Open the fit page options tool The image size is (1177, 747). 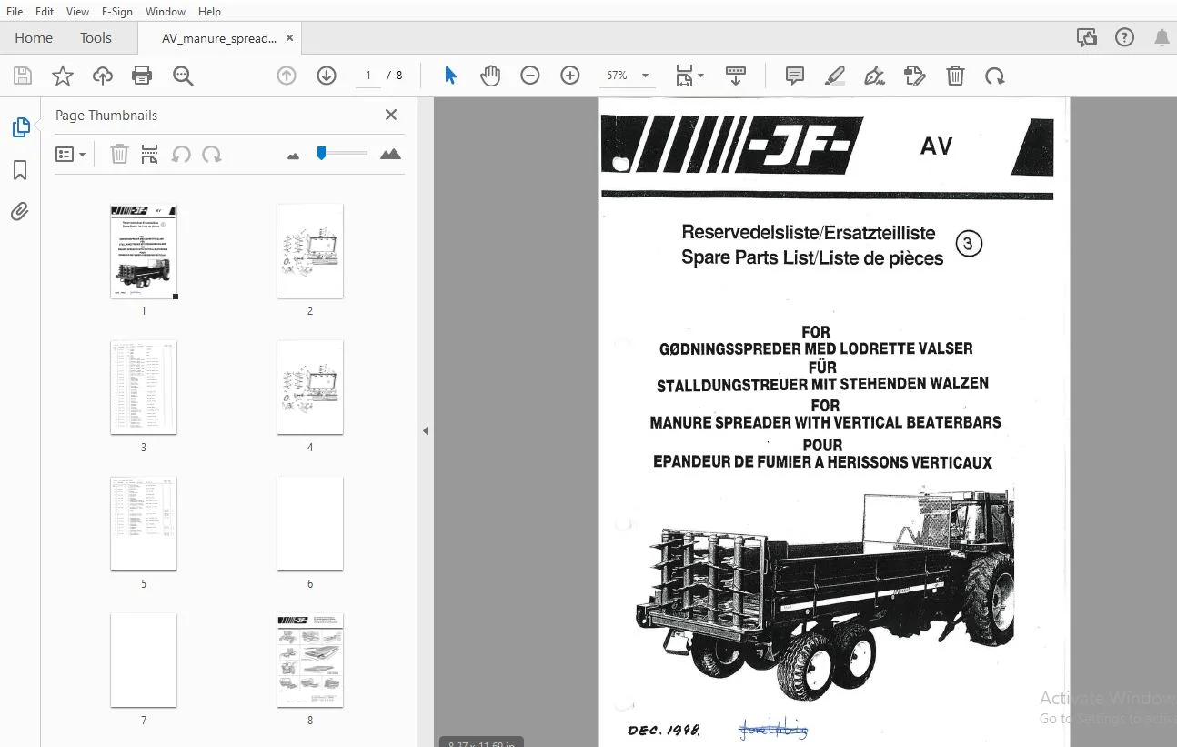pyautogui.click(x=689, y=76)
